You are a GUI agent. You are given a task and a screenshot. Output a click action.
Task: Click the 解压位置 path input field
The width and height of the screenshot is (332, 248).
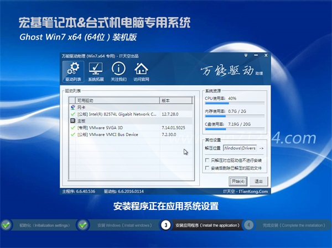pos(239,149)
